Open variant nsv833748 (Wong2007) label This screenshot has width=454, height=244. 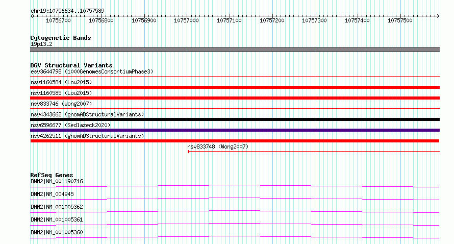pos(218,147)
